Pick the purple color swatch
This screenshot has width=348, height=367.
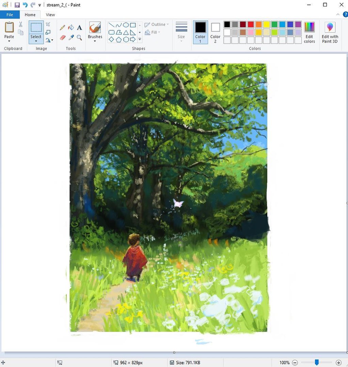tap(298, 25)
